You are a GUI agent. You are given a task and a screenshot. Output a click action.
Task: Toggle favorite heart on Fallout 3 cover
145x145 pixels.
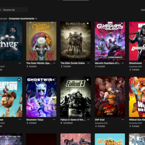(x=88, y=80)
